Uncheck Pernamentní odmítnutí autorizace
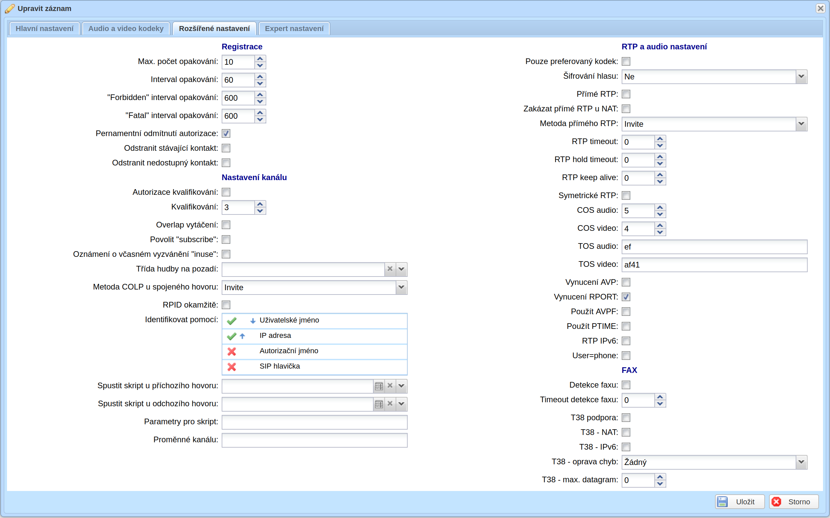The height and width of the screenshot is (518, 830). (x=226, y=133)
